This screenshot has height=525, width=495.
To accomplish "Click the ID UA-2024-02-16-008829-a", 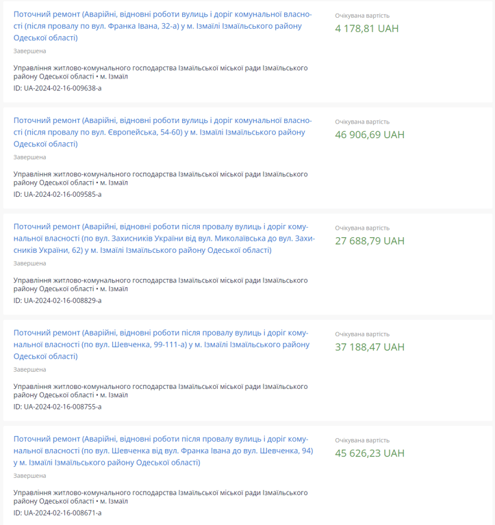I will point(58,300).
